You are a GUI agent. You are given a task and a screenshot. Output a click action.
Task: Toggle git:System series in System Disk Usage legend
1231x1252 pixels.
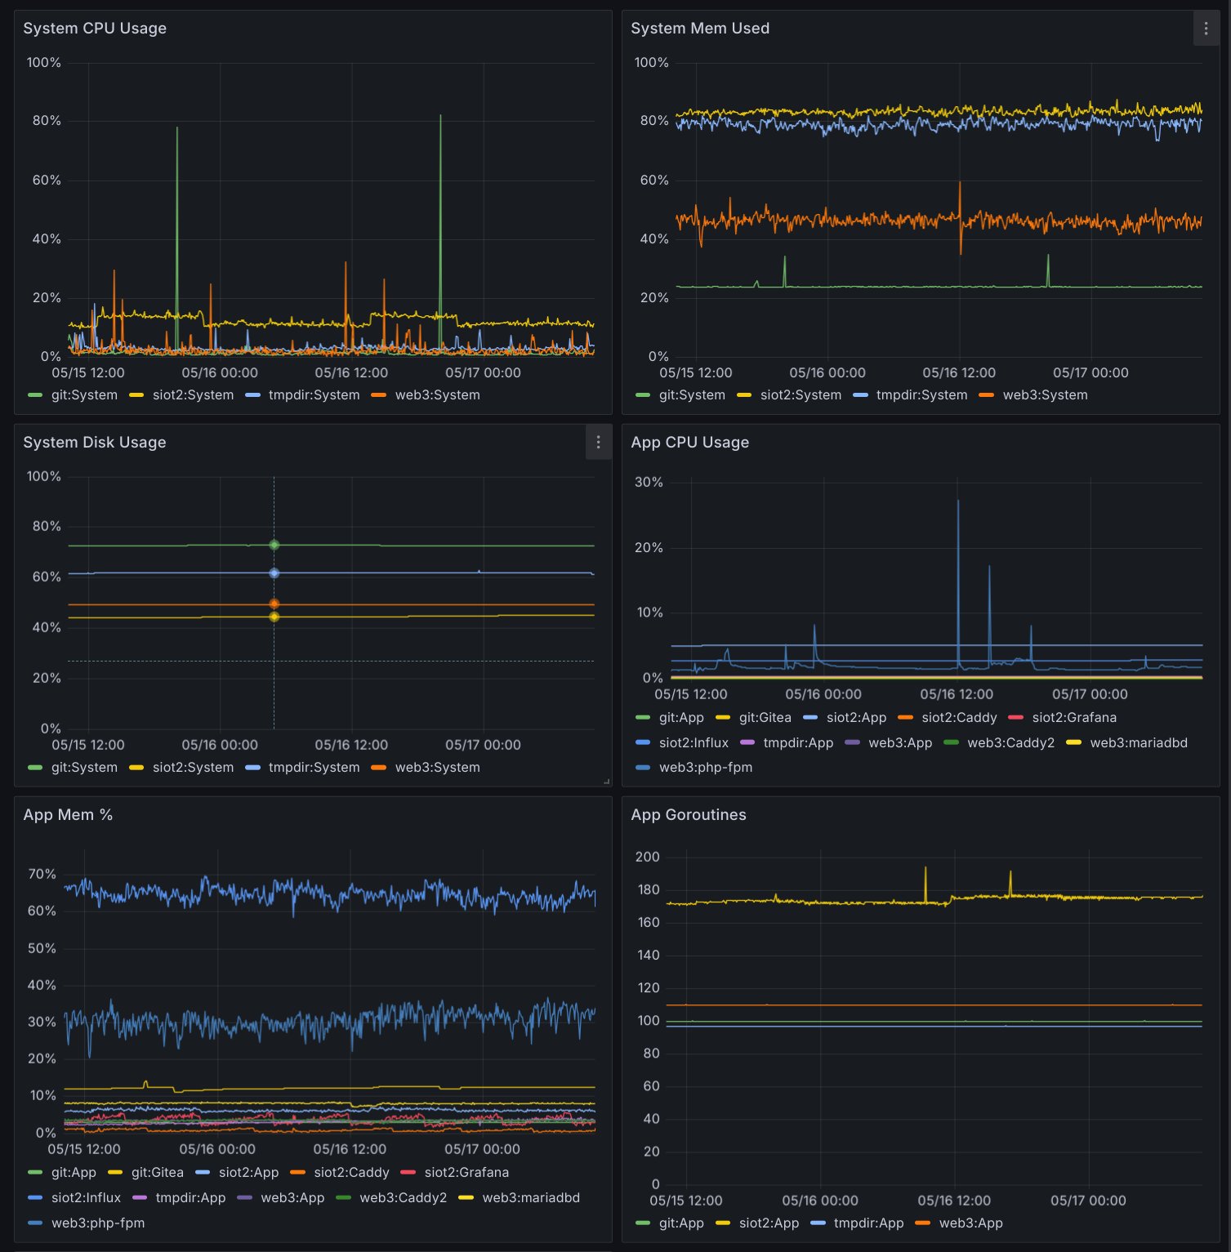[84, 768]
